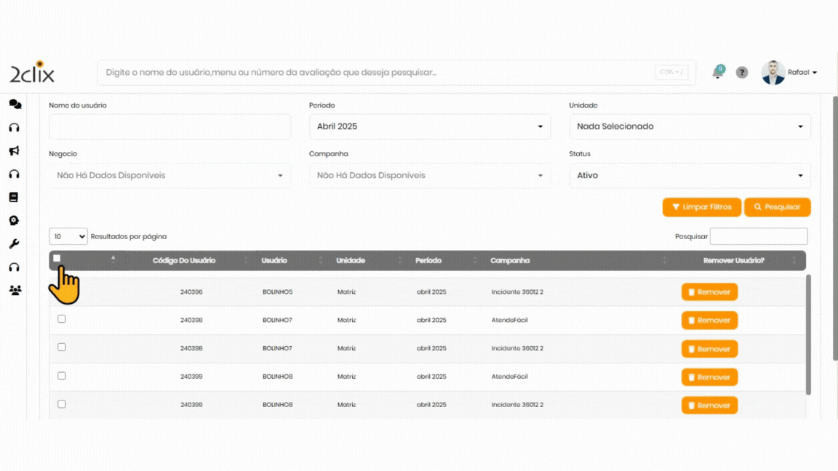Click the head with gear sidebar icon
This screenshot has width=838, height=471.
tap(14, 221)
